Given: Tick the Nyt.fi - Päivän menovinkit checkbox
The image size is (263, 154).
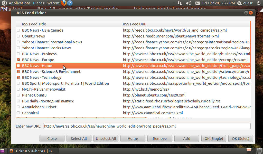Looking at the screenshot, I should [18, 89].
